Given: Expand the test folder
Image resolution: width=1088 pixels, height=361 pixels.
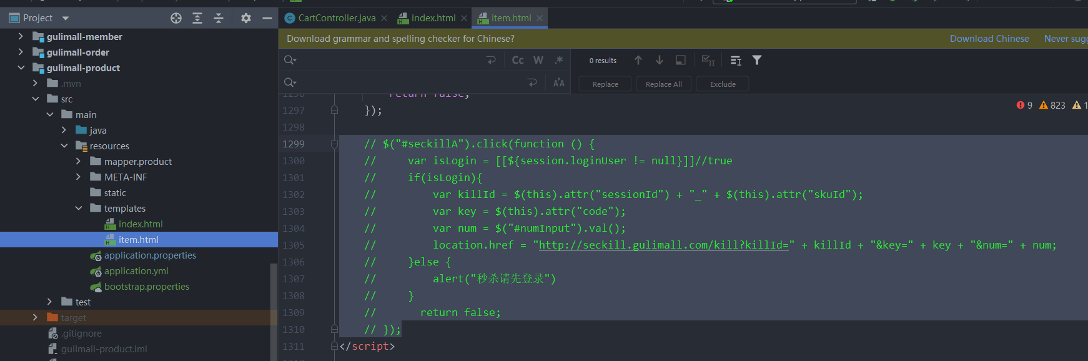Looking at the screenshot, I should pyautogui.click(x=49, y=302).
